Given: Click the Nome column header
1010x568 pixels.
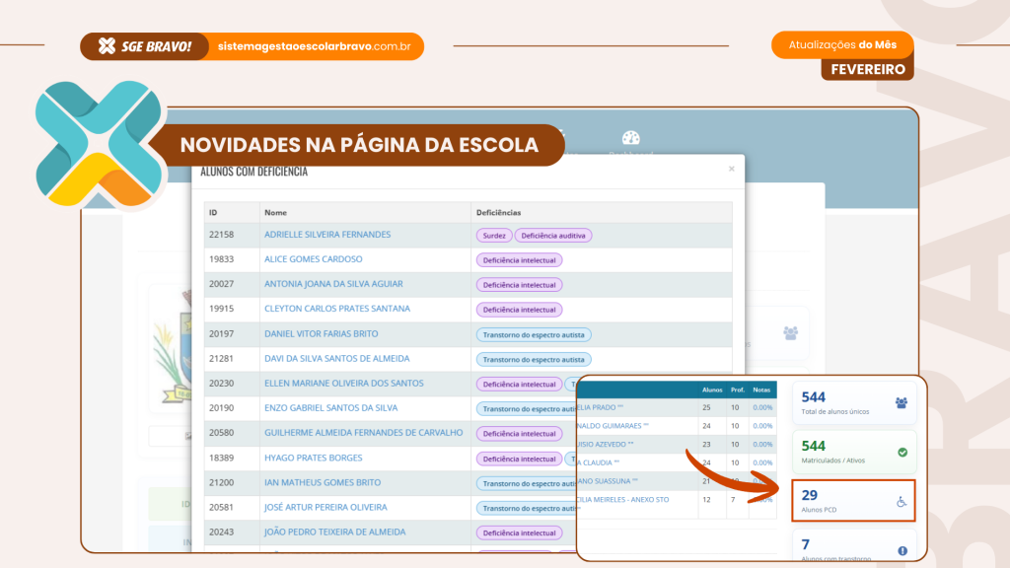Looking at the screenshot, I should [276, 213].
